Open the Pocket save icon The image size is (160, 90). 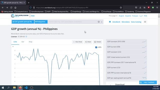coord(136,7)
